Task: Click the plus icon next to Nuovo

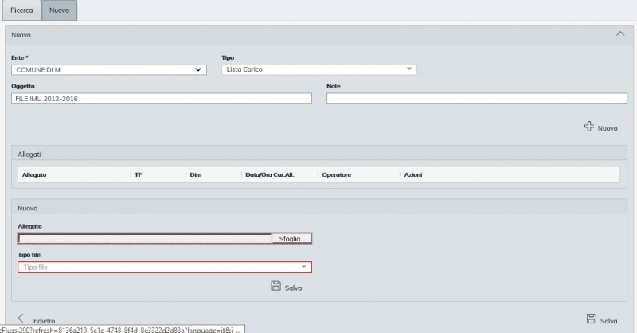Action: click(589, 127)
